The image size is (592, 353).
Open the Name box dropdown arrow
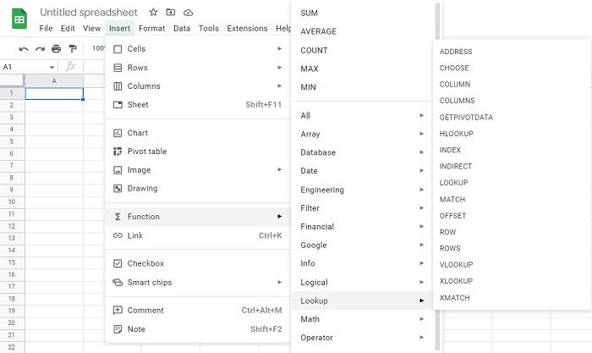(x=52, y=67)
